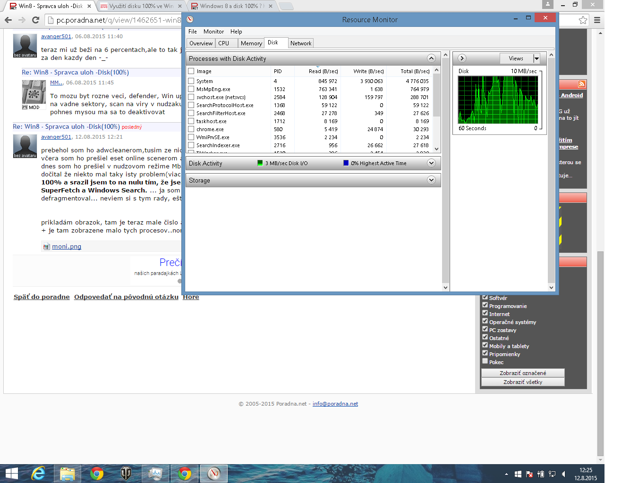Open the Views dropdown arrow
Screen dimensions: 630x483
pyautogui.click(x=536, y=58)
